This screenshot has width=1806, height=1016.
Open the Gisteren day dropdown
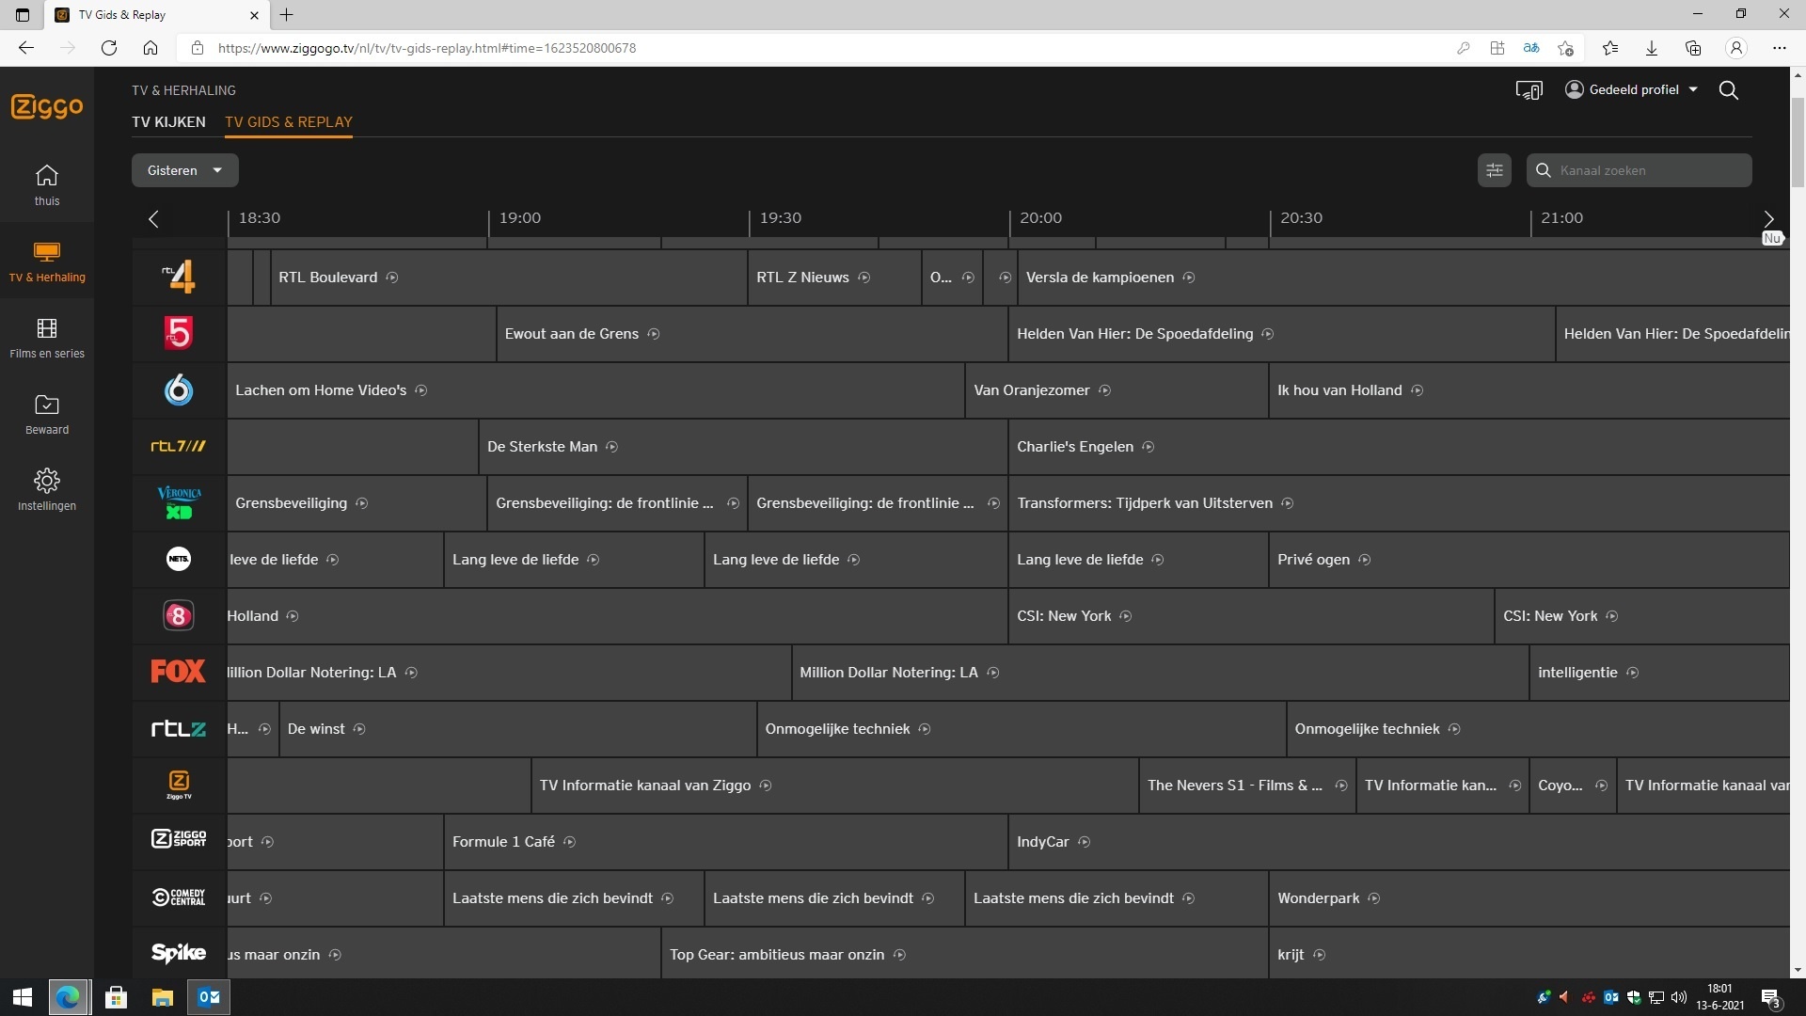click(x=184, y=170)
